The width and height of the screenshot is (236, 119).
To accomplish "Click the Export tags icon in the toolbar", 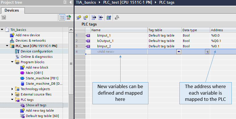I will pyautogui.click(x=94, y=18).
